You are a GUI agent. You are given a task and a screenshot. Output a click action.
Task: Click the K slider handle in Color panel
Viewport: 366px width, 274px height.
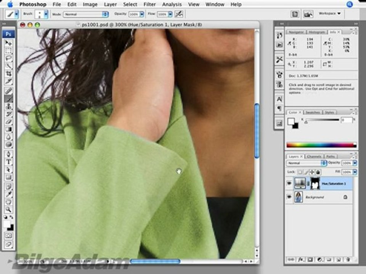tap(306, 122)
